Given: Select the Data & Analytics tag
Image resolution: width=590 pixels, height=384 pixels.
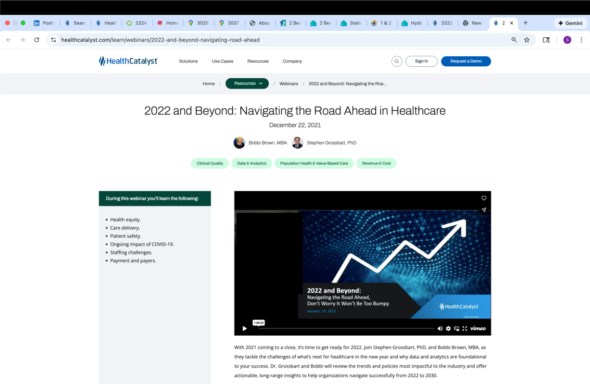Looking at the screenshot, I should (252, 163).
